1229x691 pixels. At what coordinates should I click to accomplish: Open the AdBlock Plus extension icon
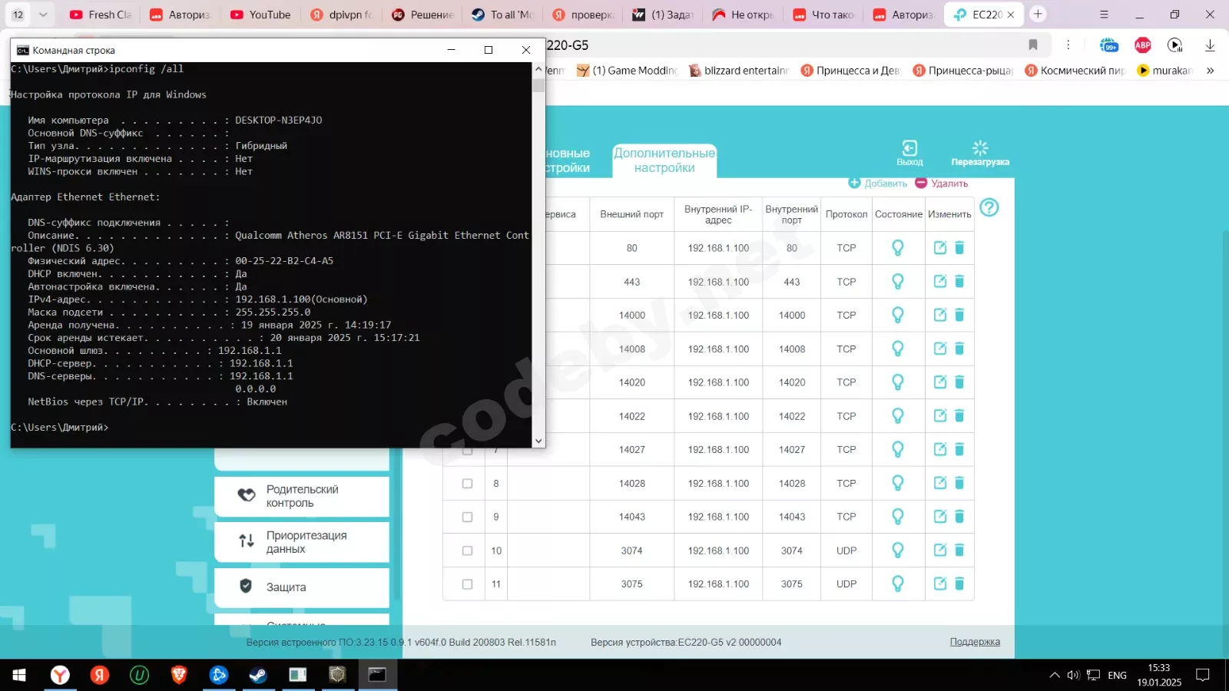[1143, 45]
